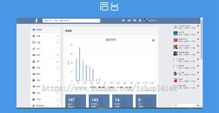Click Fuqing Fuqing's status dot
This screenshot has width=219, height=113.
pos(198,26)
